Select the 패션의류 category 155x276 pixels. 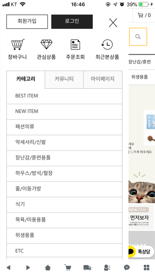pos(64,127)
